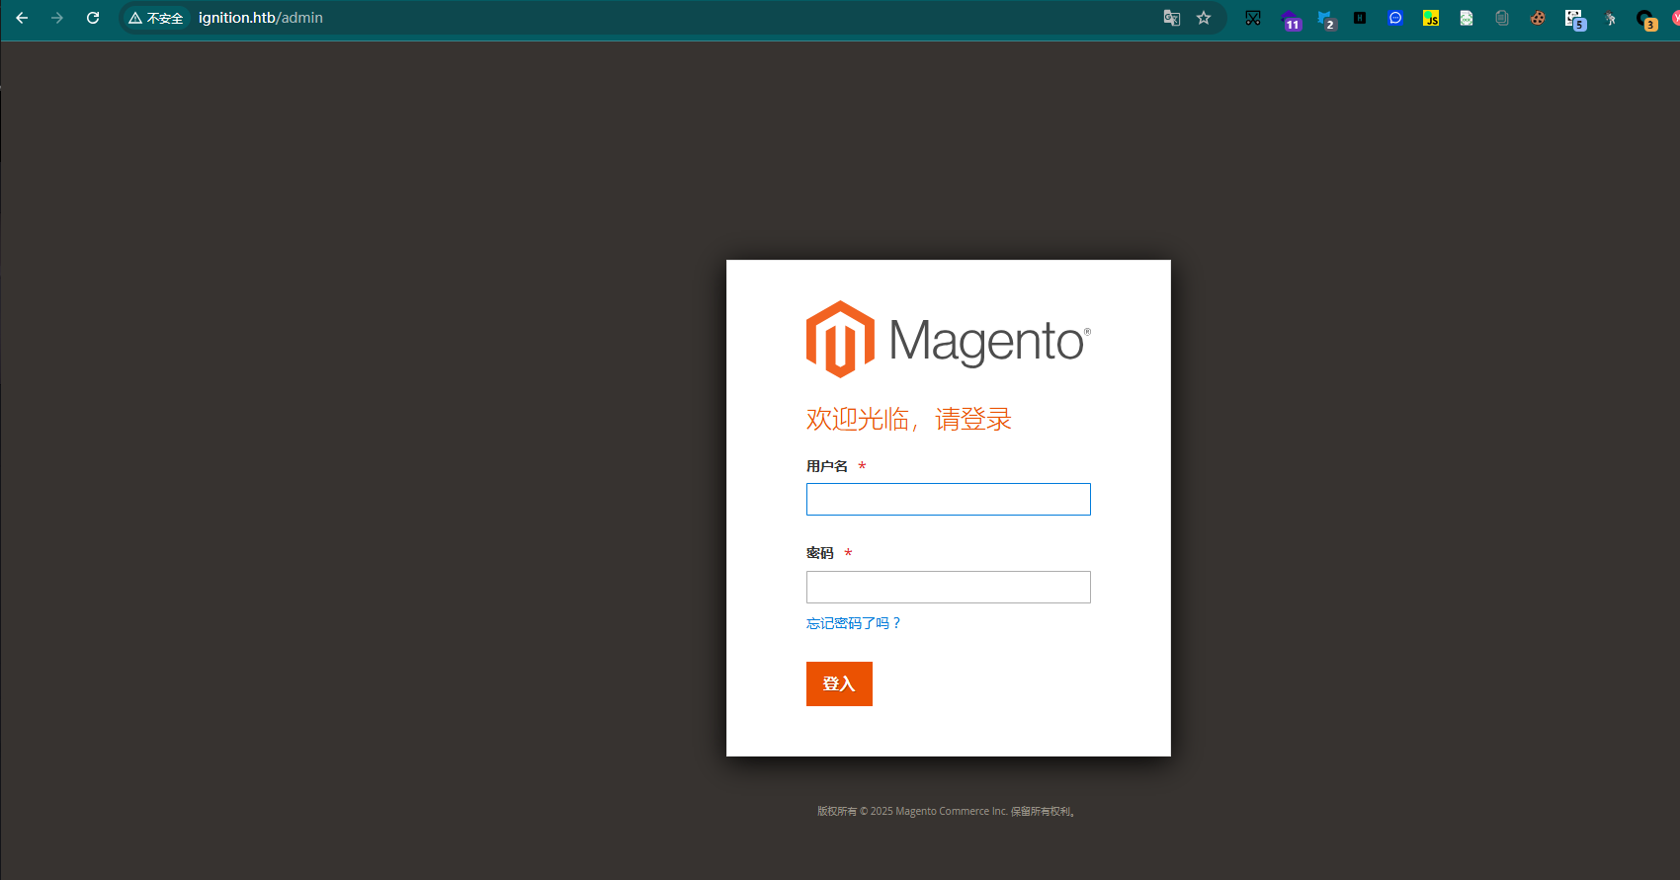Open the black circle extension with badge 3

[1645, 19]
